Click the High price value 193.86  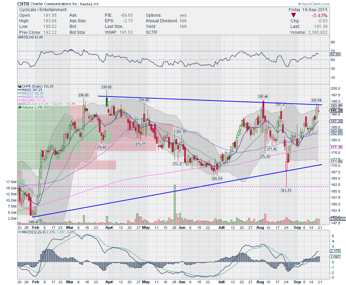[x=50, y=21]
